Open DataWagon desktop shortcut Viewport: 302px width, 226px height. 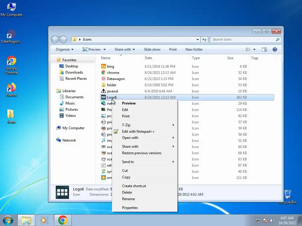pos(12,36)
